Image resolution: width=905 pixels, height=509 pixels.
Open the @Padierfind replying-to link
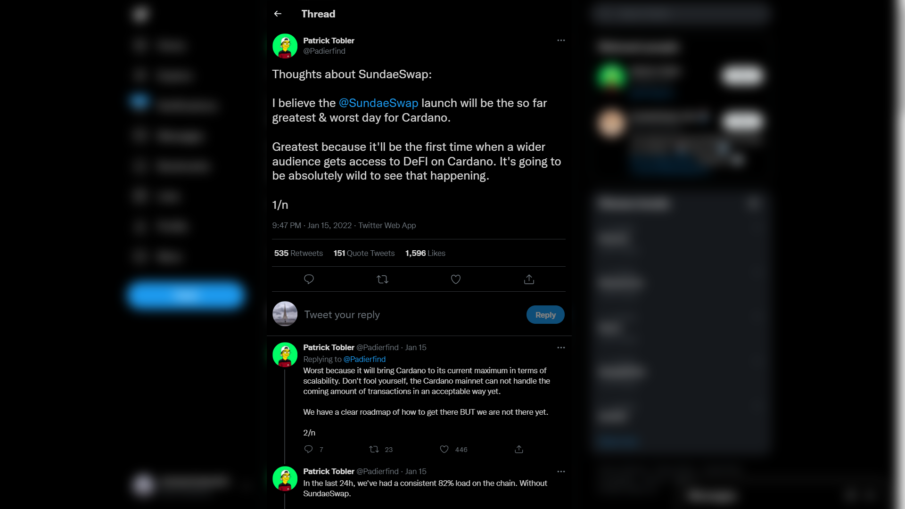364,359
